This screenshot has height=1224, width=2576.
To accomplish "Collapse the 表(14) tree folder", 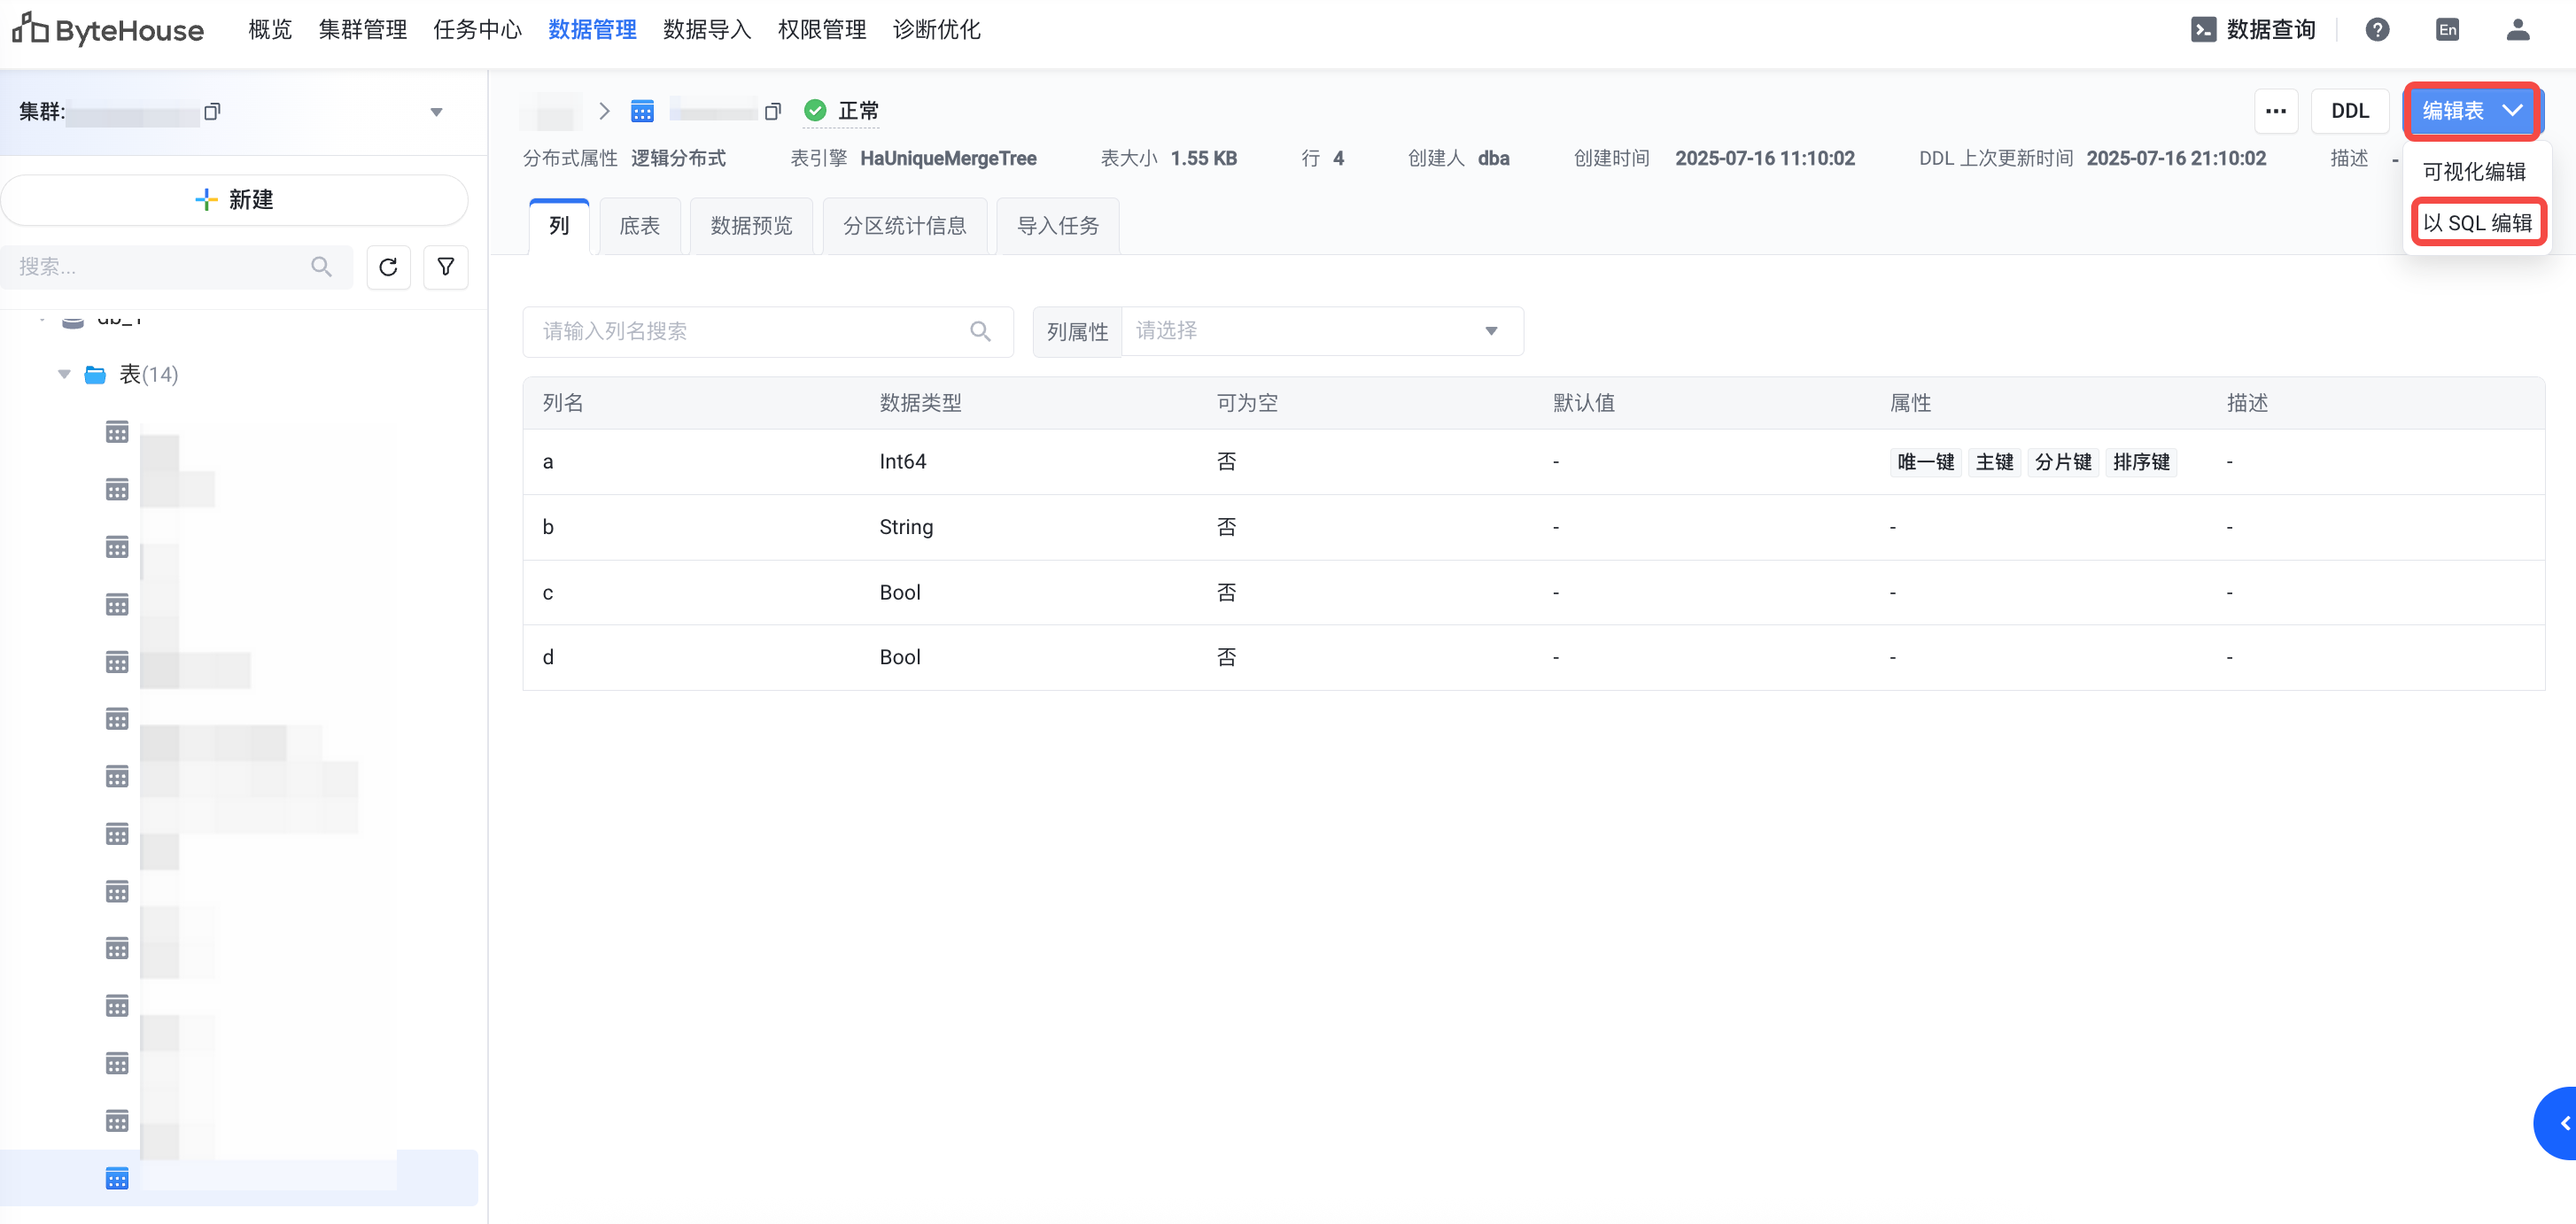I will (64, 374).
